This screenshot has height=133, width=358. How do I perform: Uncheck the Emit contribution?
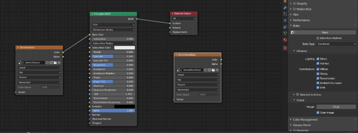coord(318,87)
